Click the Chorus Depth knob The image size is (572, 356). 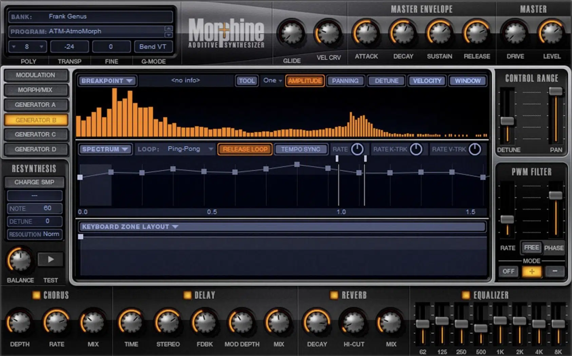click(19, 322)
